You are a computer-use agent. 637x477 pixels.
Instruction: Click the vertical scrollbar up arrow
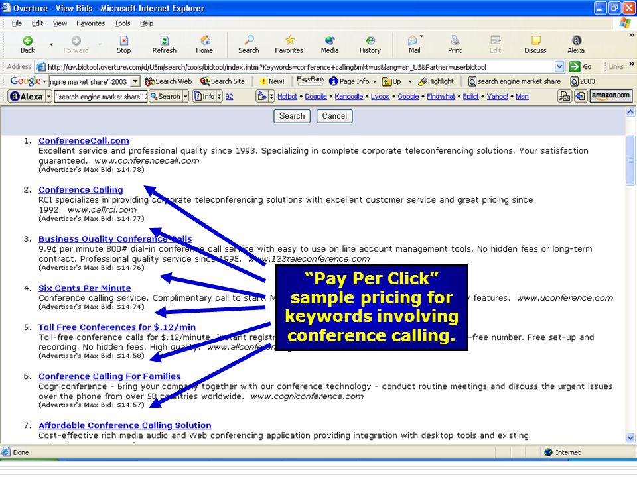(x=630, y=111)
